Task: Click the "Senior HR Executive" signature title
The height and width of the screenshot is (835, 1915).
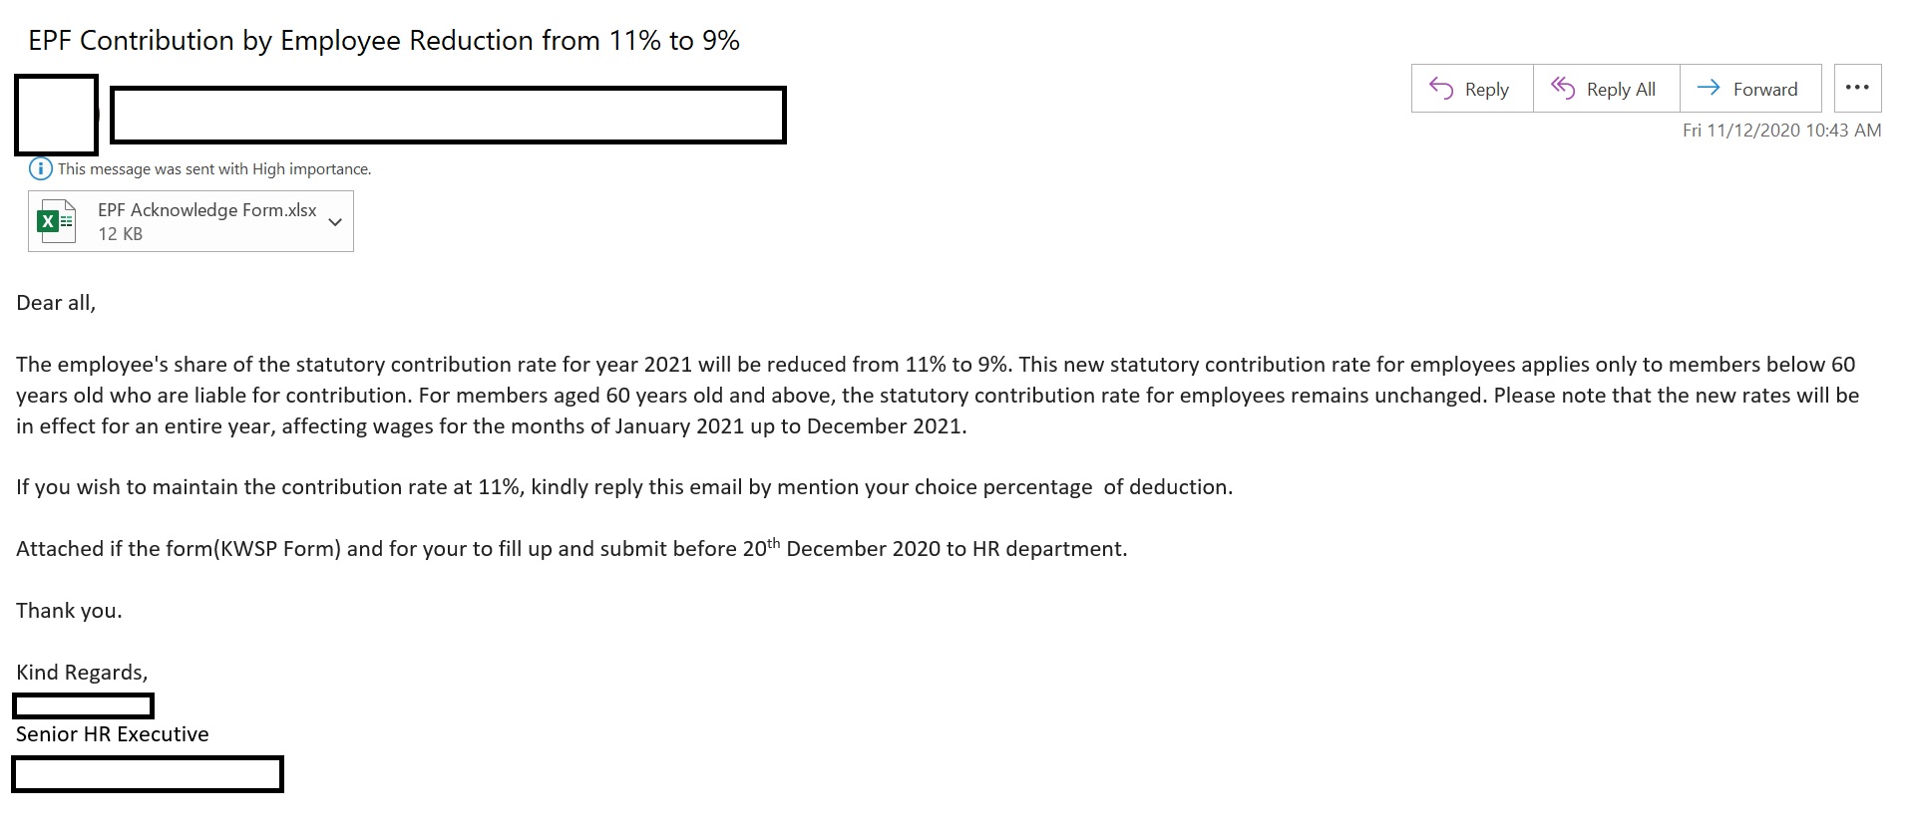Action: pyautogui.click(x=113, y=734)
